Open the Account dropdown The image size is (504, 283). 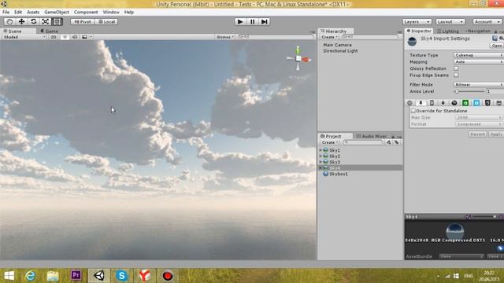point(487,22)
